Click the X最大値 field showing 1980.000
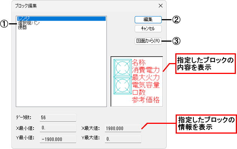The image size is (237, 149). click(123, 128)
